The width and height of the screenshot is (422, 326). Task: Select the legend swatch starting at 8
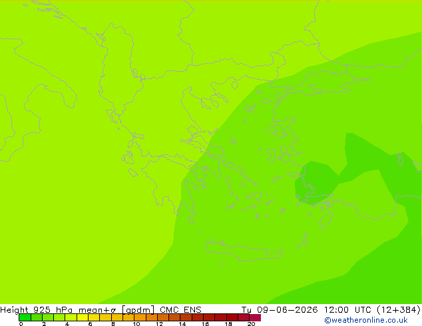tap(117, 317)
